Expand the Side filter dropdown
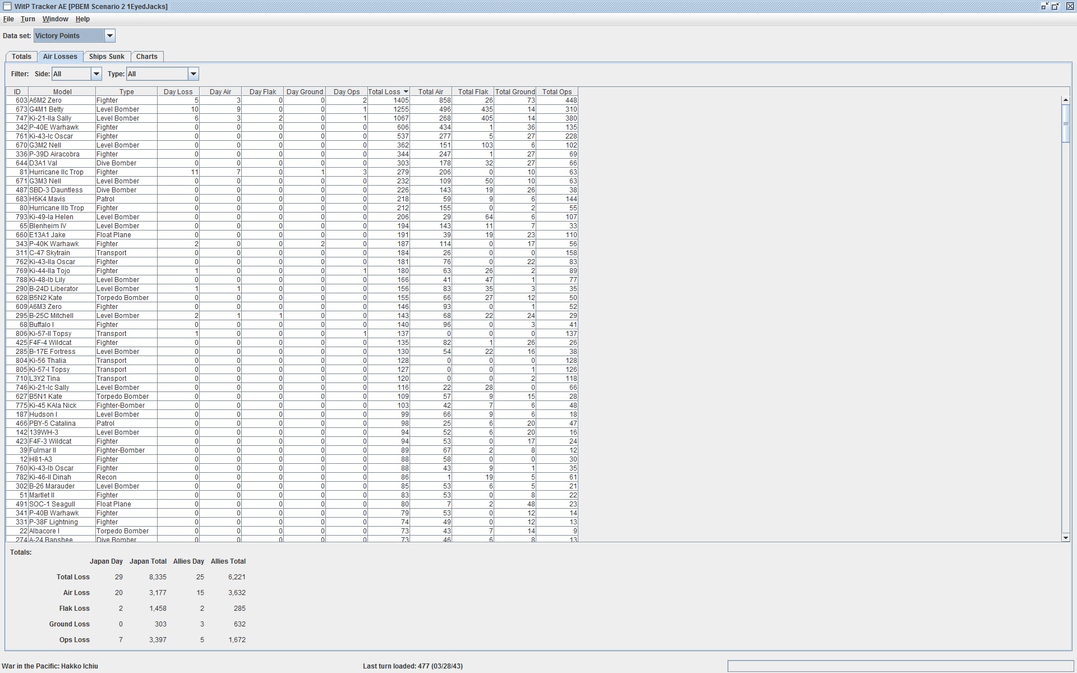 pyautogui.click(x=96, y=74)
